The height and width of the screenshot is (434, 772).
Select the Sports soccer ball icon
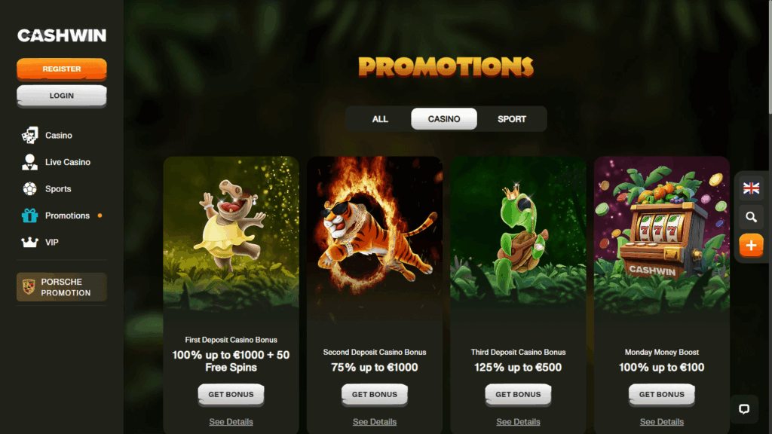tap(29, 188)
